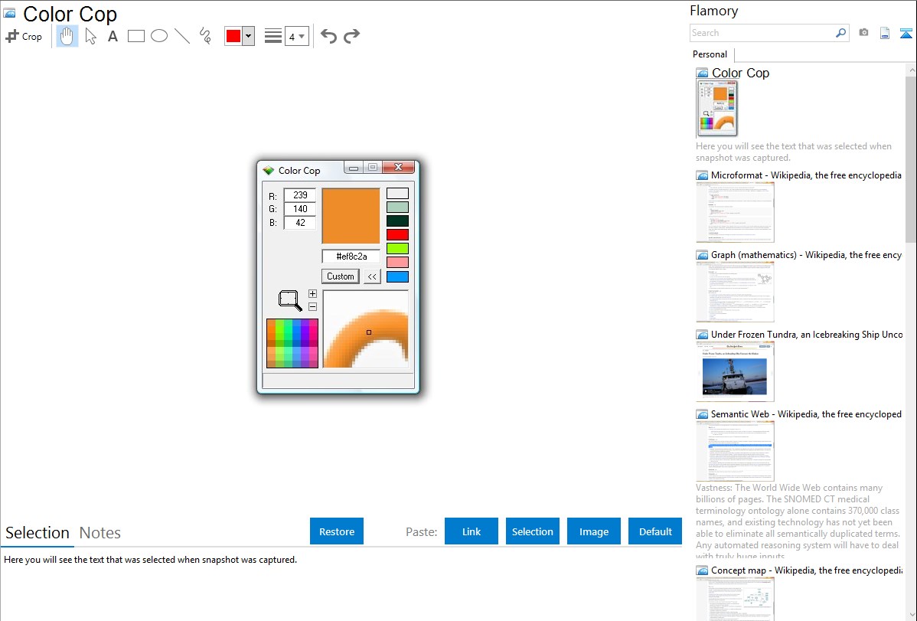
Task: Select the light gray history swatch
Action: (x=398, y=194)
